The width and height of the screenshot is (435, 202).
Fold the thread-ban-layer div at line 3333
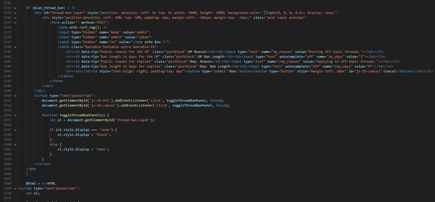pyautogui.click(x=15, y=13)
